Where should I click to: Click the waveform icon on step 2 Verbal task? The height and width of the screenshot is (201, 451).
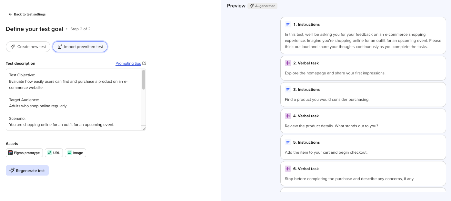pyautogui.click(x=288, y=63)
